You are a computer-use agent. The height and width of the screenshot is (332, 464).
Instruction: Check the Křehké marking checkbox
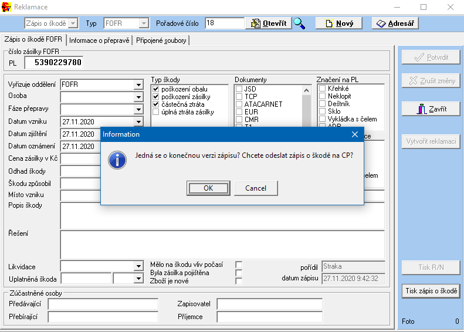click(x=322, y=89)
